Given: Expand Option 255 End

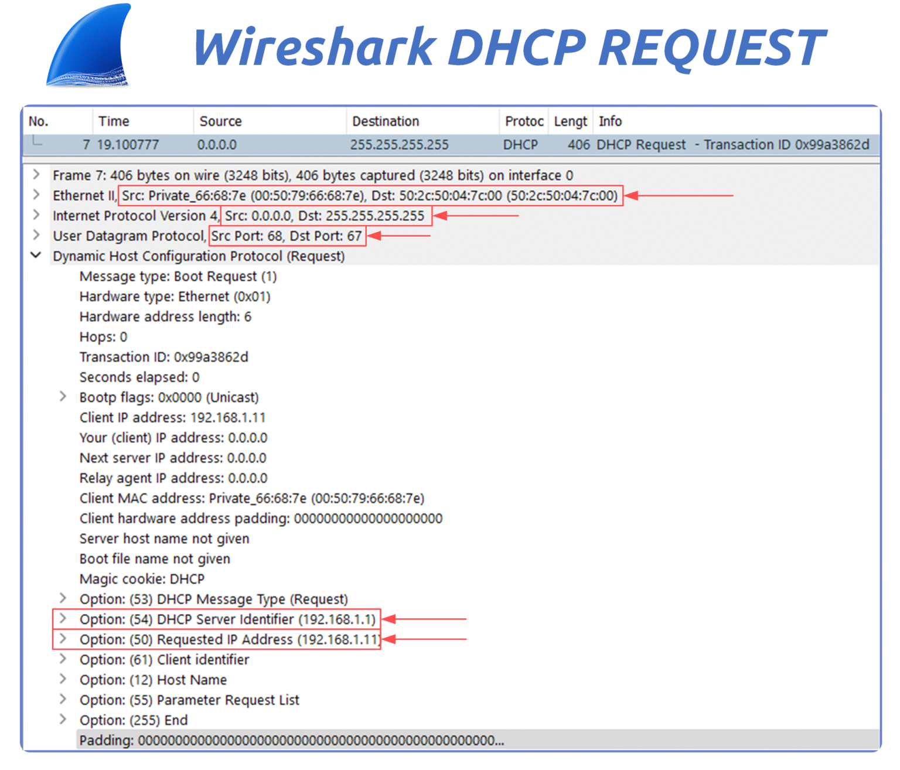Looking at the screenshot, I should click(x=63, y=720).
